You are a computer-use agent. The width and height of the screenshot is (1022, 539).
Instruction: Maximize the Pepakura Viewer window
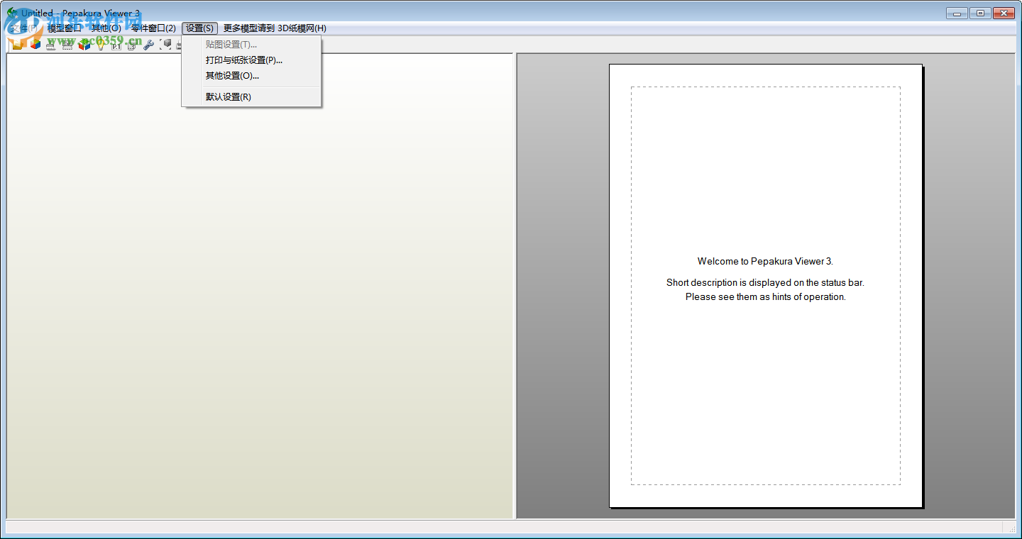[980, 13]
